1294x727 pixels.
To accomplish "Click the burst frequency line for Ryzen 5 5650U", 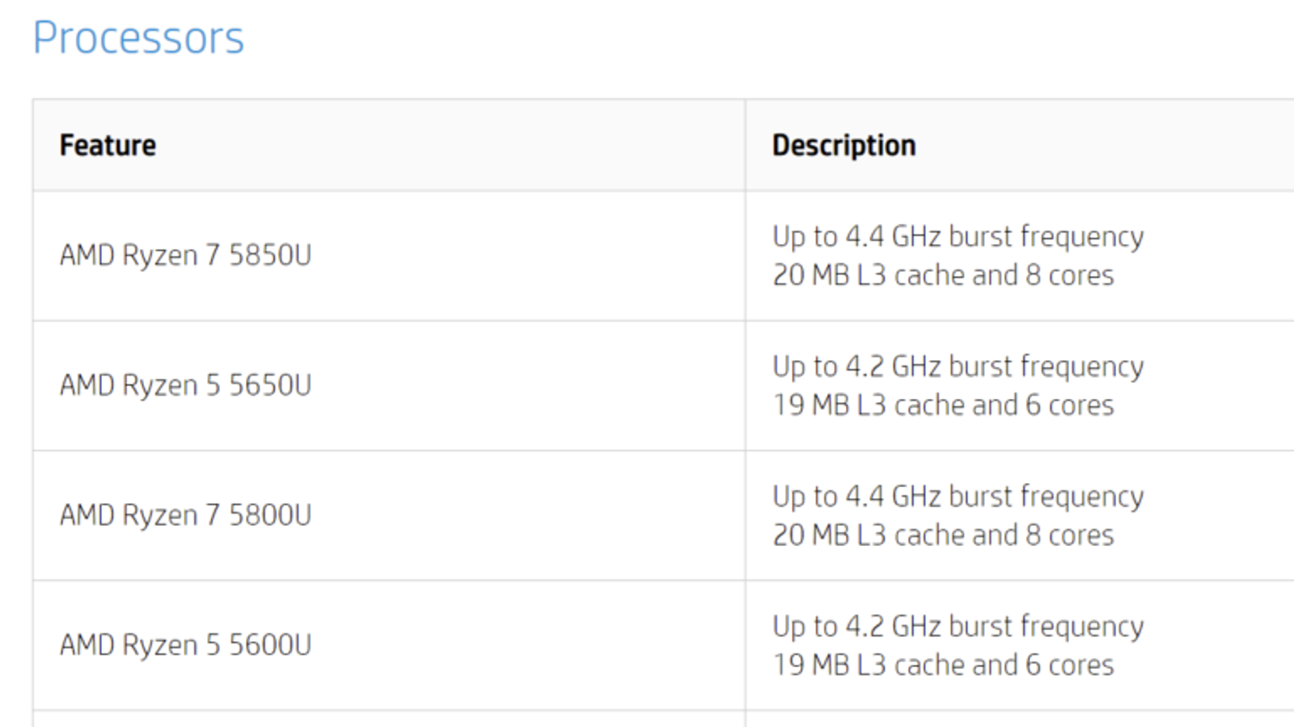I will pyautogui.click(x=958, y=367).
